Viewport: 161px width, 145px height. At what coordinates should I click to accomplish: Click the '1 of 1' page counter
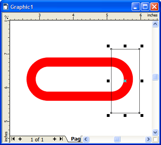37,140
